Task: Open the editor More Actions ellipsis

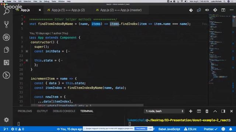Action: 232,10
